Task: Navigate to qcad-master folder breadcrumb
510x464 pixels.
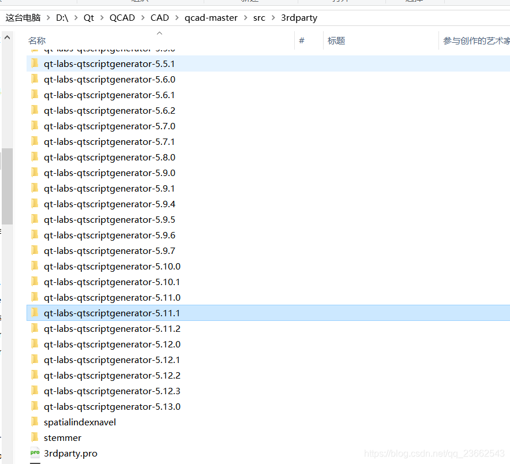Action: pyautogui.click(x=211, y=17)
